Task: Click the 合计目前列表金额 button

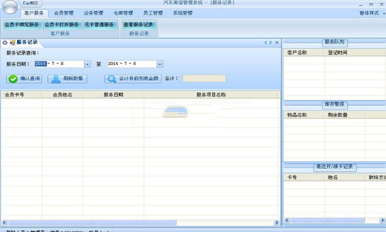Action: tap(133, 79)
